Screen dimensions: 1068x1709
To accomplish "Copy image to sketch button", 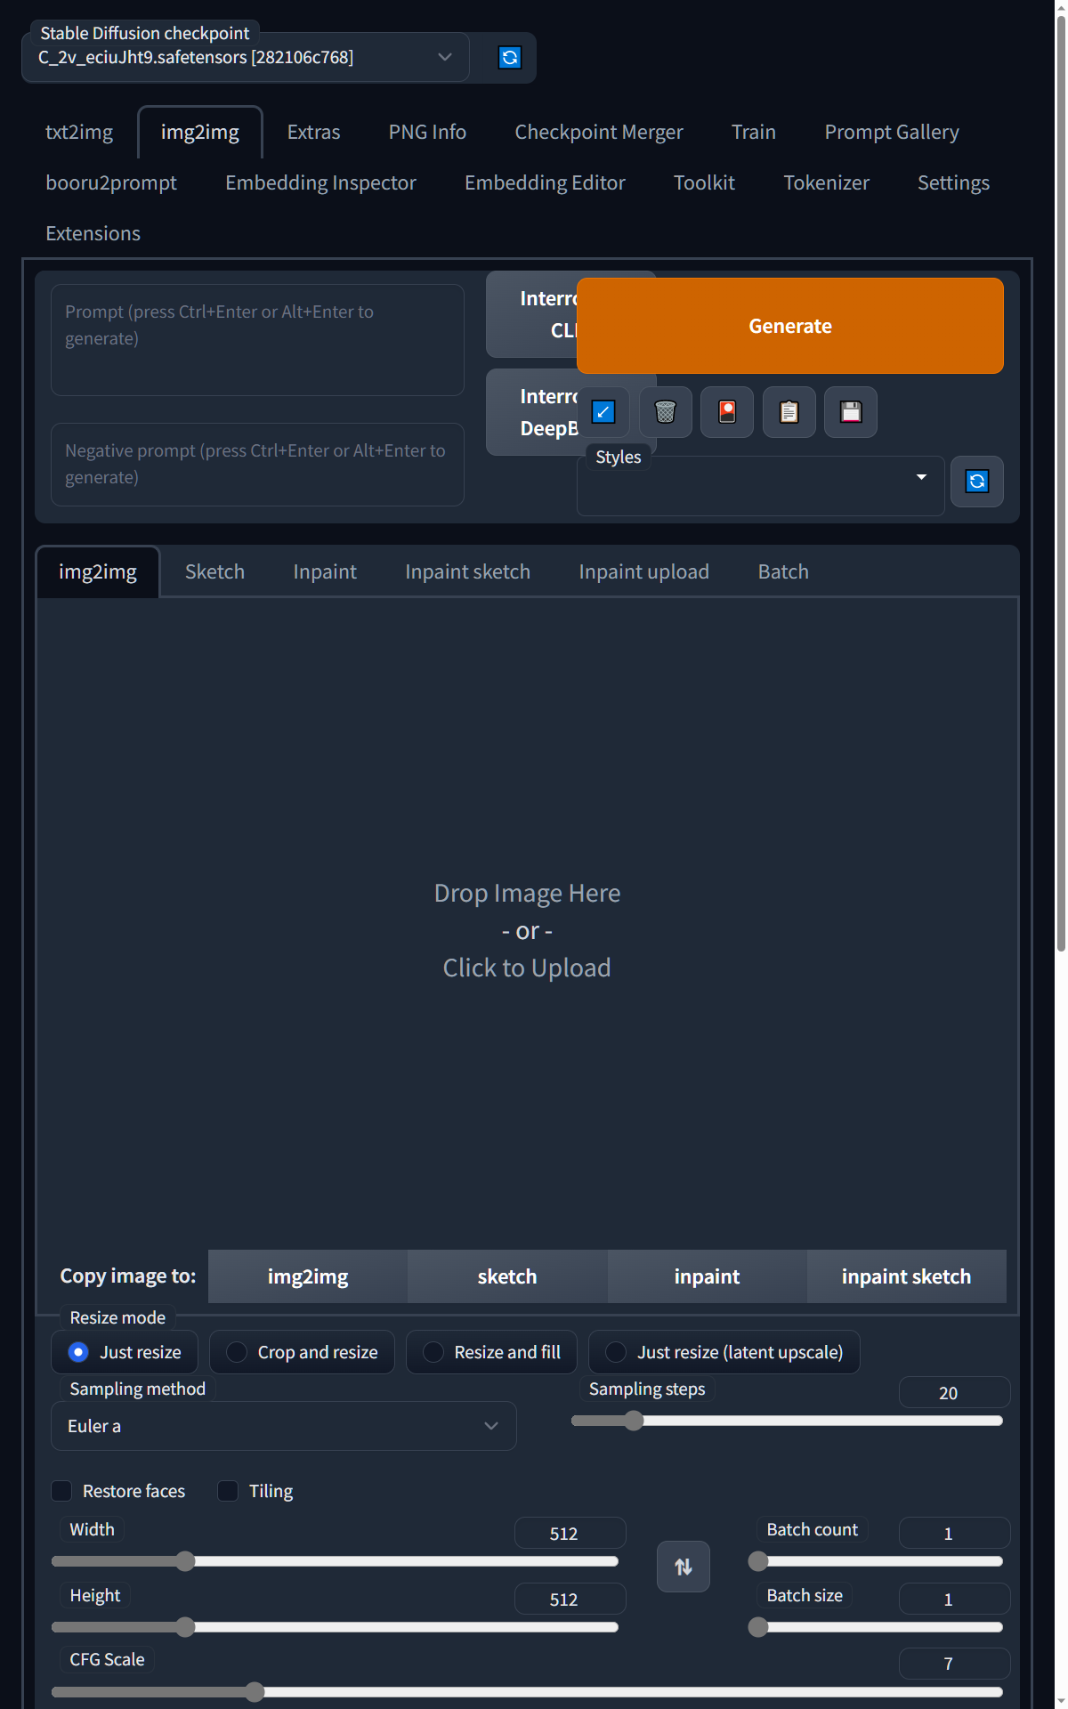I will [507, 1276].
